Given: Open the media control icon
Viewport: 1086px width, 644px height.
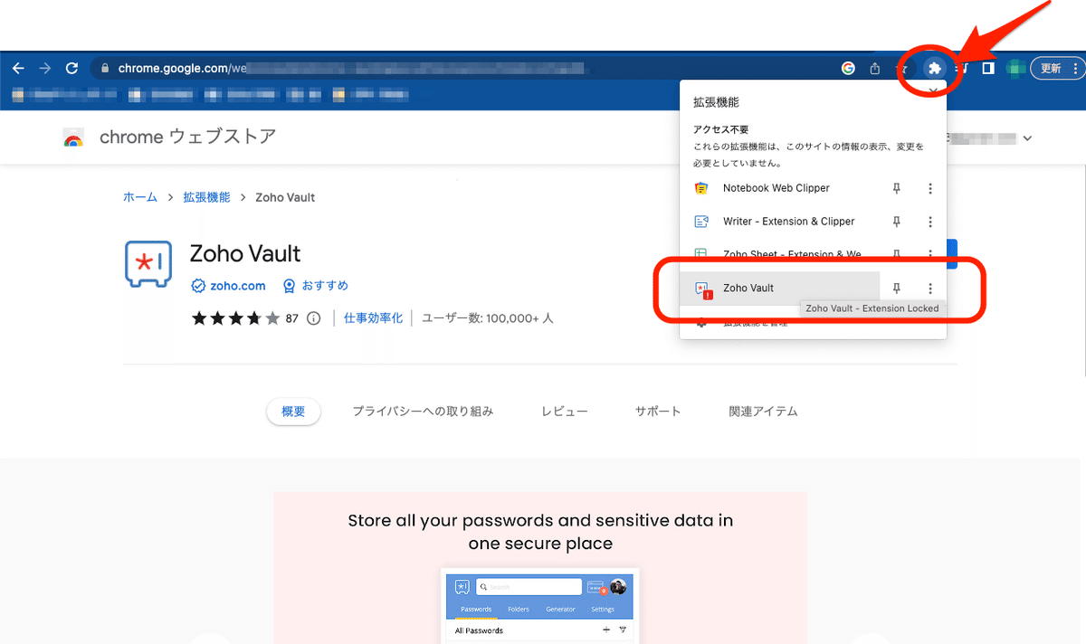Looking at the screenshot, I should point(963,68).
